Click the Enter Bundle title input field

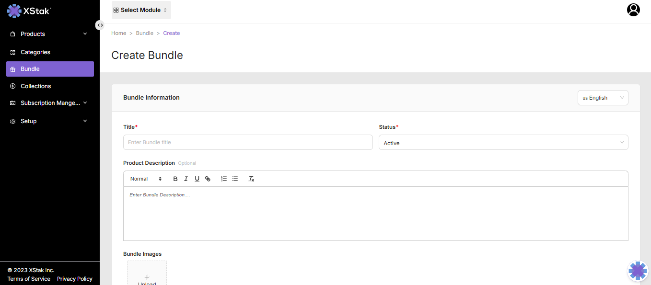[248, 142]
